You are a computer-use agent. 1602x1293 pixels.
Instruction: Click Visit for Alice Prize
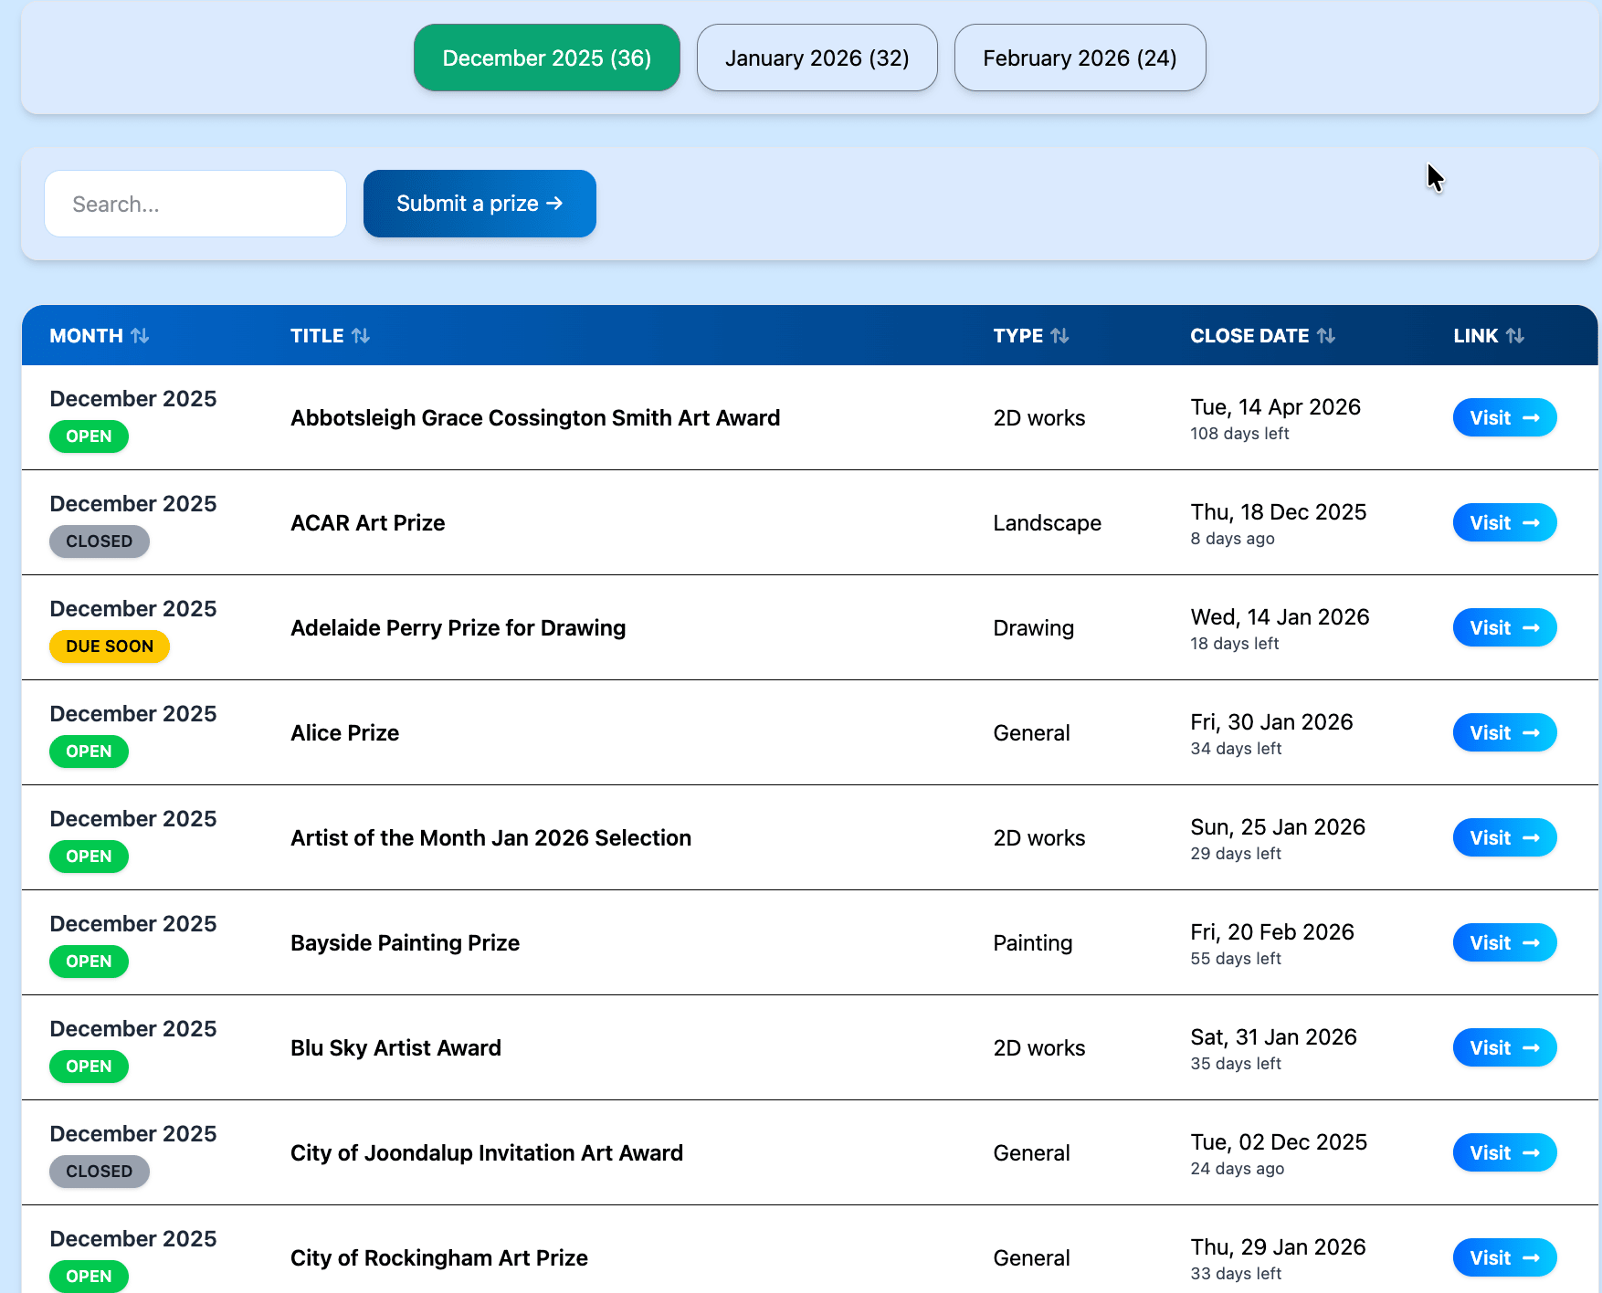click(x=1504, y=733)
